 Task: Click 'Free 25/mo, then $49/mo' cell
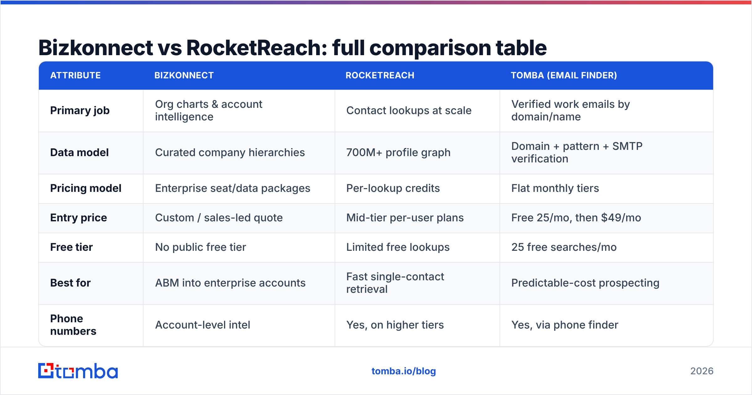point(606,218)
